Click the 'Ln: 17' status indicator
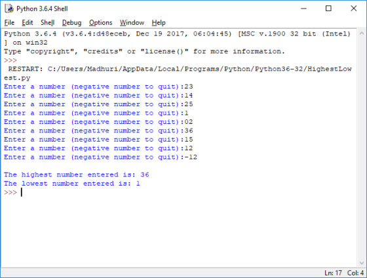The image size is (367, 278). (x=333, y=273)
